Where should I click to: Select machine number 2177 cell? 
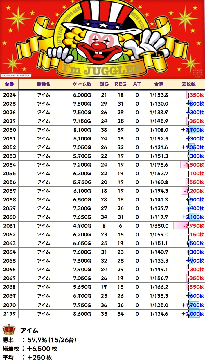(x=9, y=314)
